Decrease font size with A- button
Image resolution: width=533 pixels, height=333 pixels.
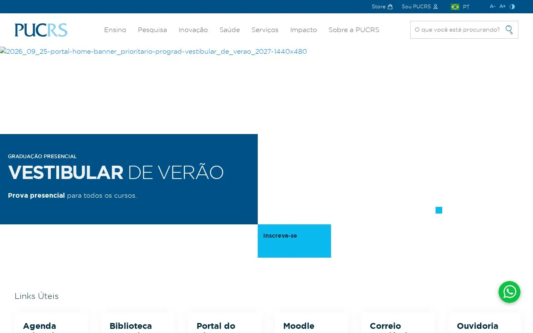point(493,6)
